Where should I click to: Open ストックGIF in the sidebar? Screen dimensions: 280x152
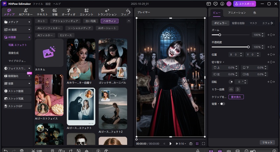point(17,106)
